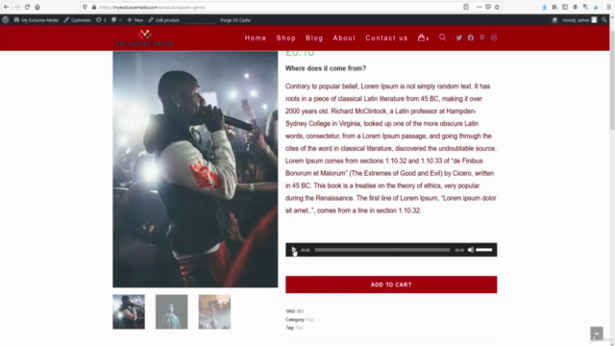Image resolution: width=615 pixels, height=346 pixels.
Task: Click the page vertical scrollbar
Action: pyautogui.click(x=612, y=80)
